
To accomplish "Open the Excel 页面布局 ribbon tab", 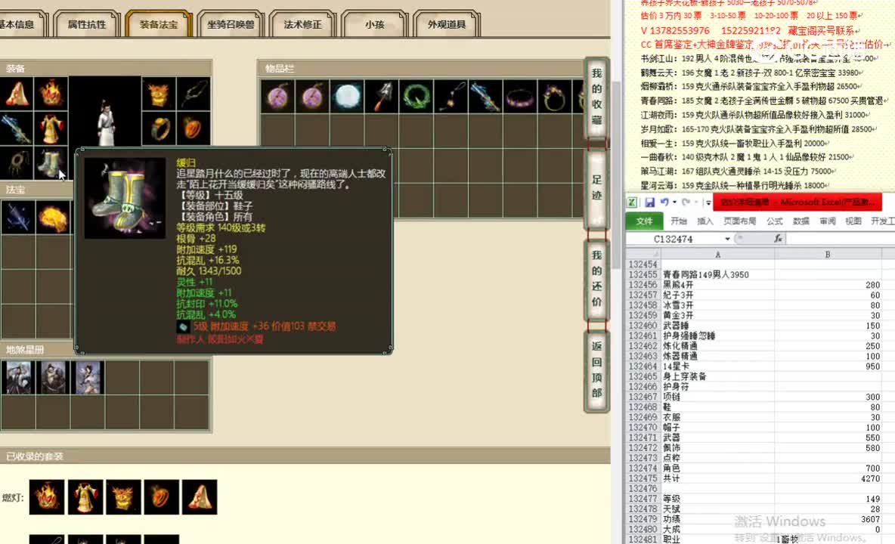I will [740, 221].
